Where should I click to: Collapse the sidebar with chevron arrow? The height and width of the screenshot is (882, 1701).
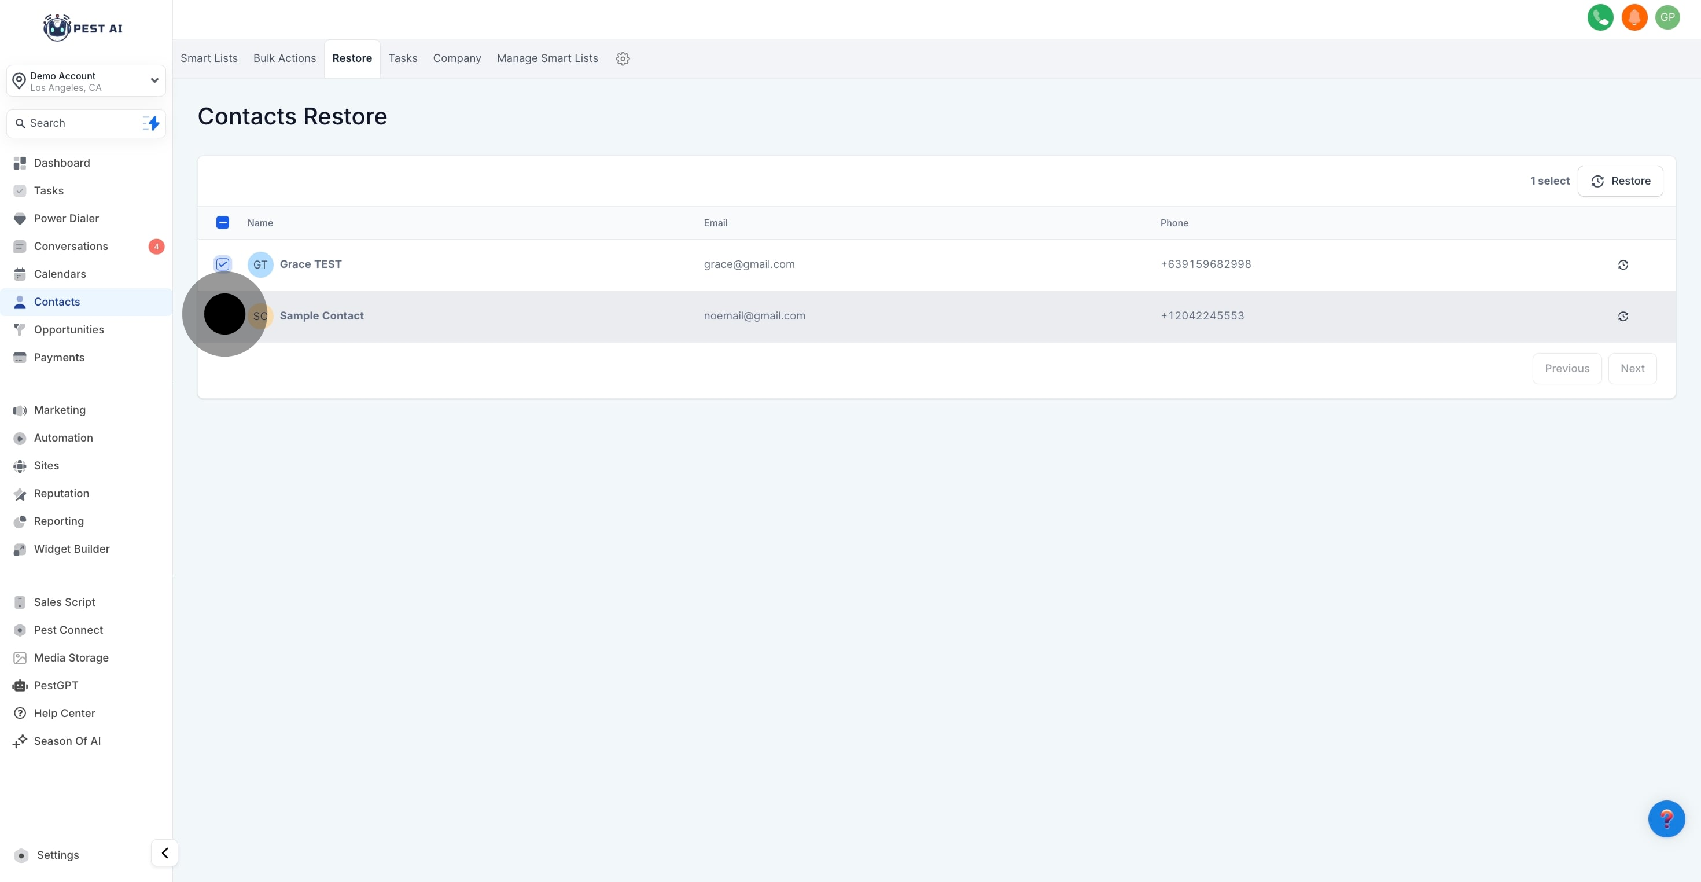[x=164, y=853]
